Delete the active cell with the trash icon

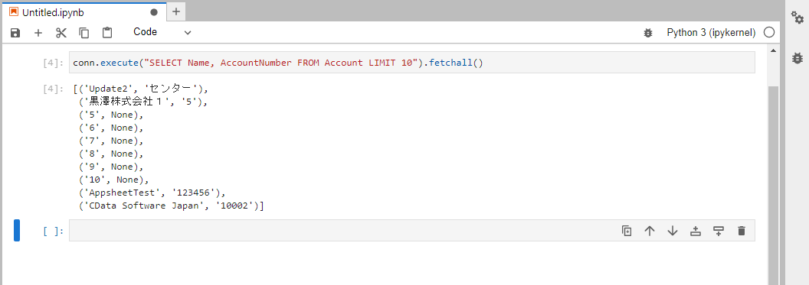[742, 231]
